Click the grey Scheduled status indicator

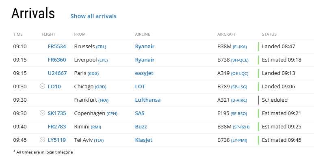[258, 100]
